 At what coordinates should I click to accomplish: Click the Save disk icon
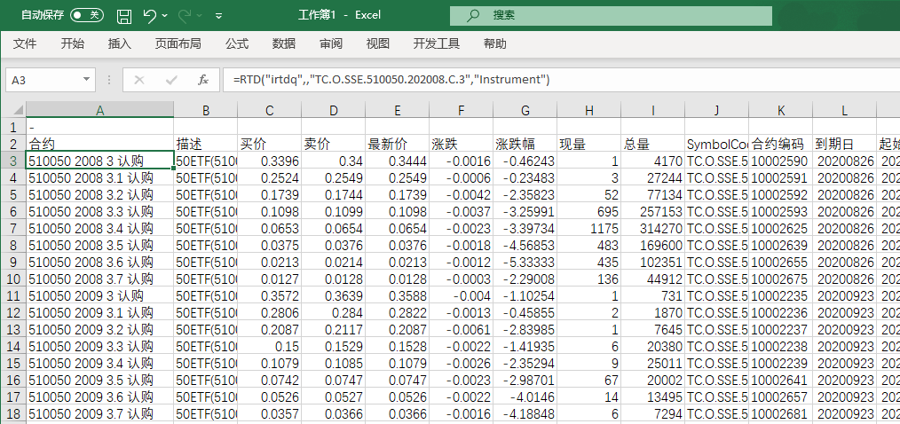click(124, 16)
